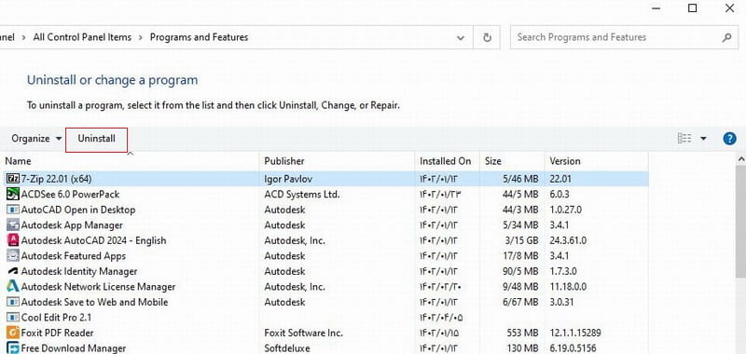Image resolution: width=746 pixels, height=354 pixels.
Task: Click the 7-Zip program icon
Action: pos(13,179)
